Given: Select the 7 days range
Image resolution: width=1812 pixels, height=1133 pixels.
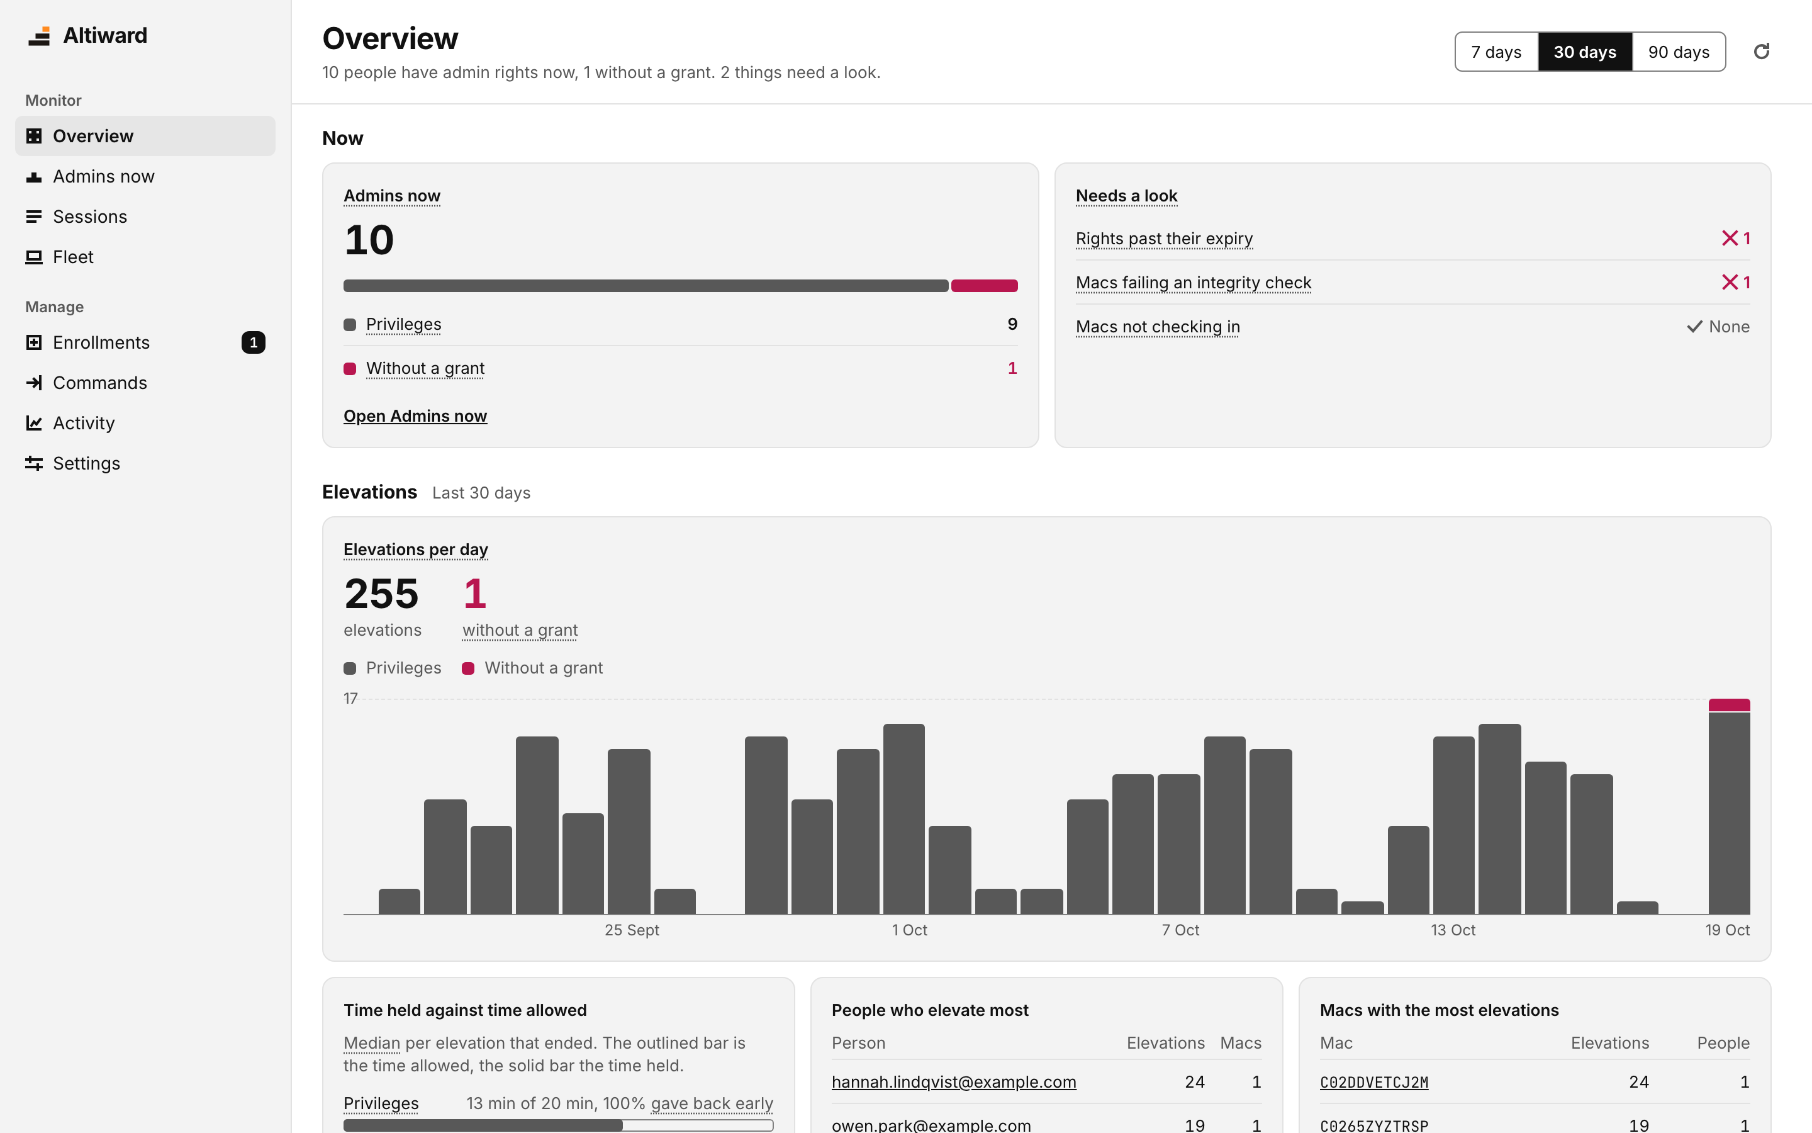Looking at the screenshot, I should [1496, 52].
